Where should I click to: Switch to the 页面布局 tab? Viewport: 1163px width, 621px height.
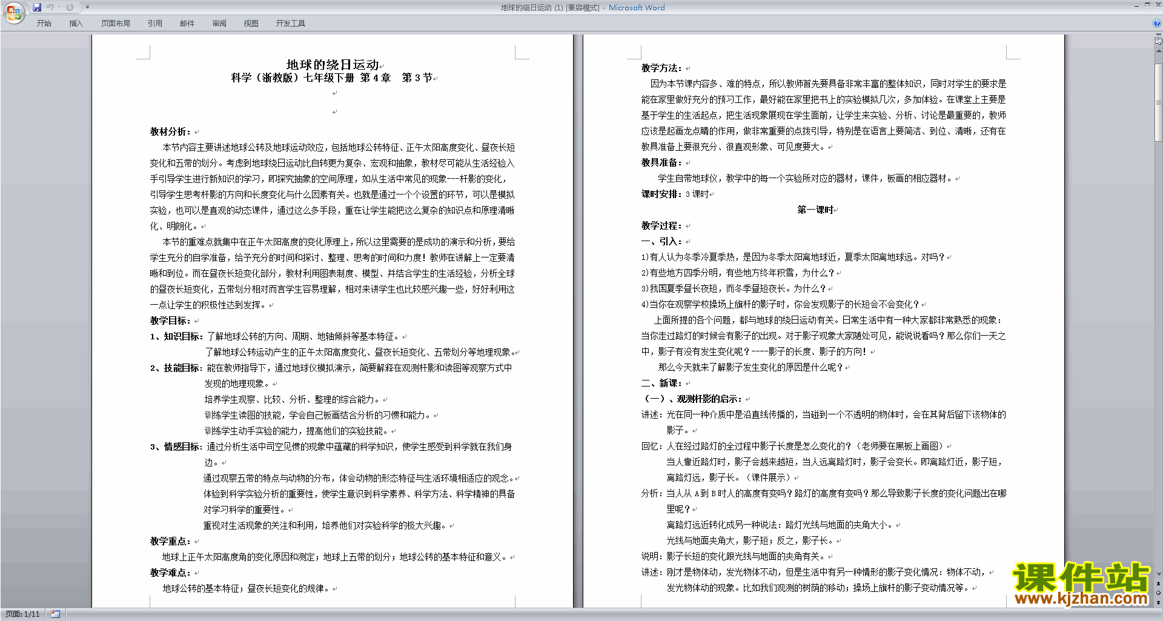[116, 24]
